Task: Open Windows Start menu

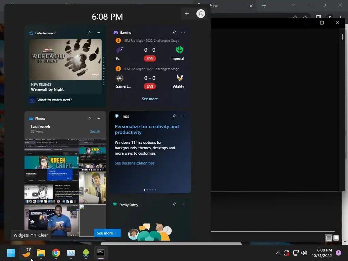Action: 11,253
